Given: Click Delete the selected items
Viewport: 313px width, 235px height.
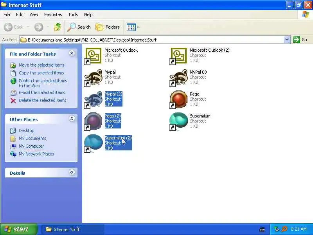Looking at the screenshot, I should (43, 100).
